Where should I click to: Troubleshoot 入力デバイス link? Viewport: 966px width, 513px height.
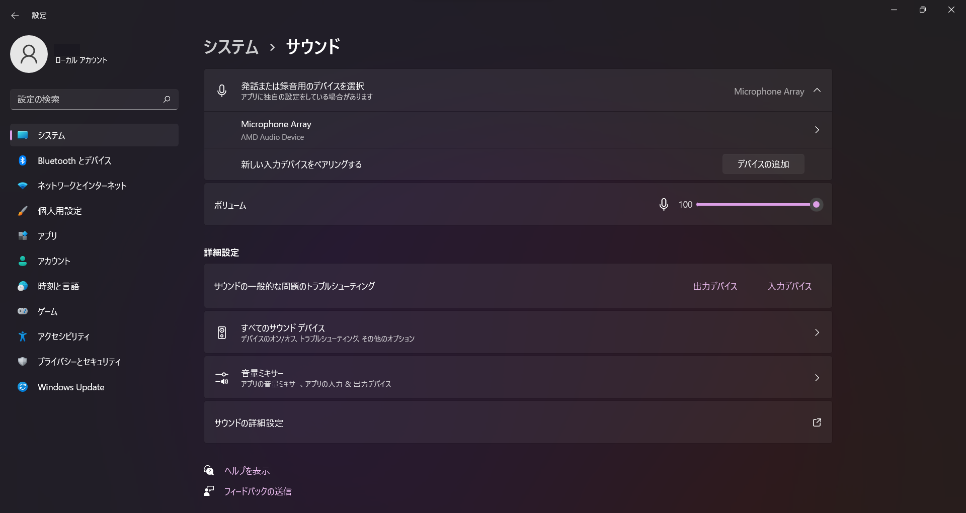789,286
